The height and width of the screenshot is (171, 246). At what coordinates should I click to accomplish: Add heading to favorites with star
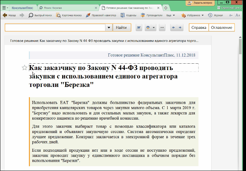(x=24, y=68)
